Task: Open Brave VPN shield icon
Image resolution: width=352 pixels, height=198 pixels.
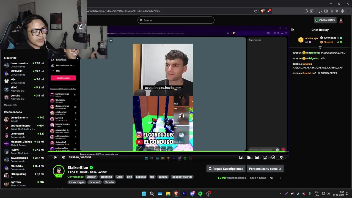Action: 342,11
